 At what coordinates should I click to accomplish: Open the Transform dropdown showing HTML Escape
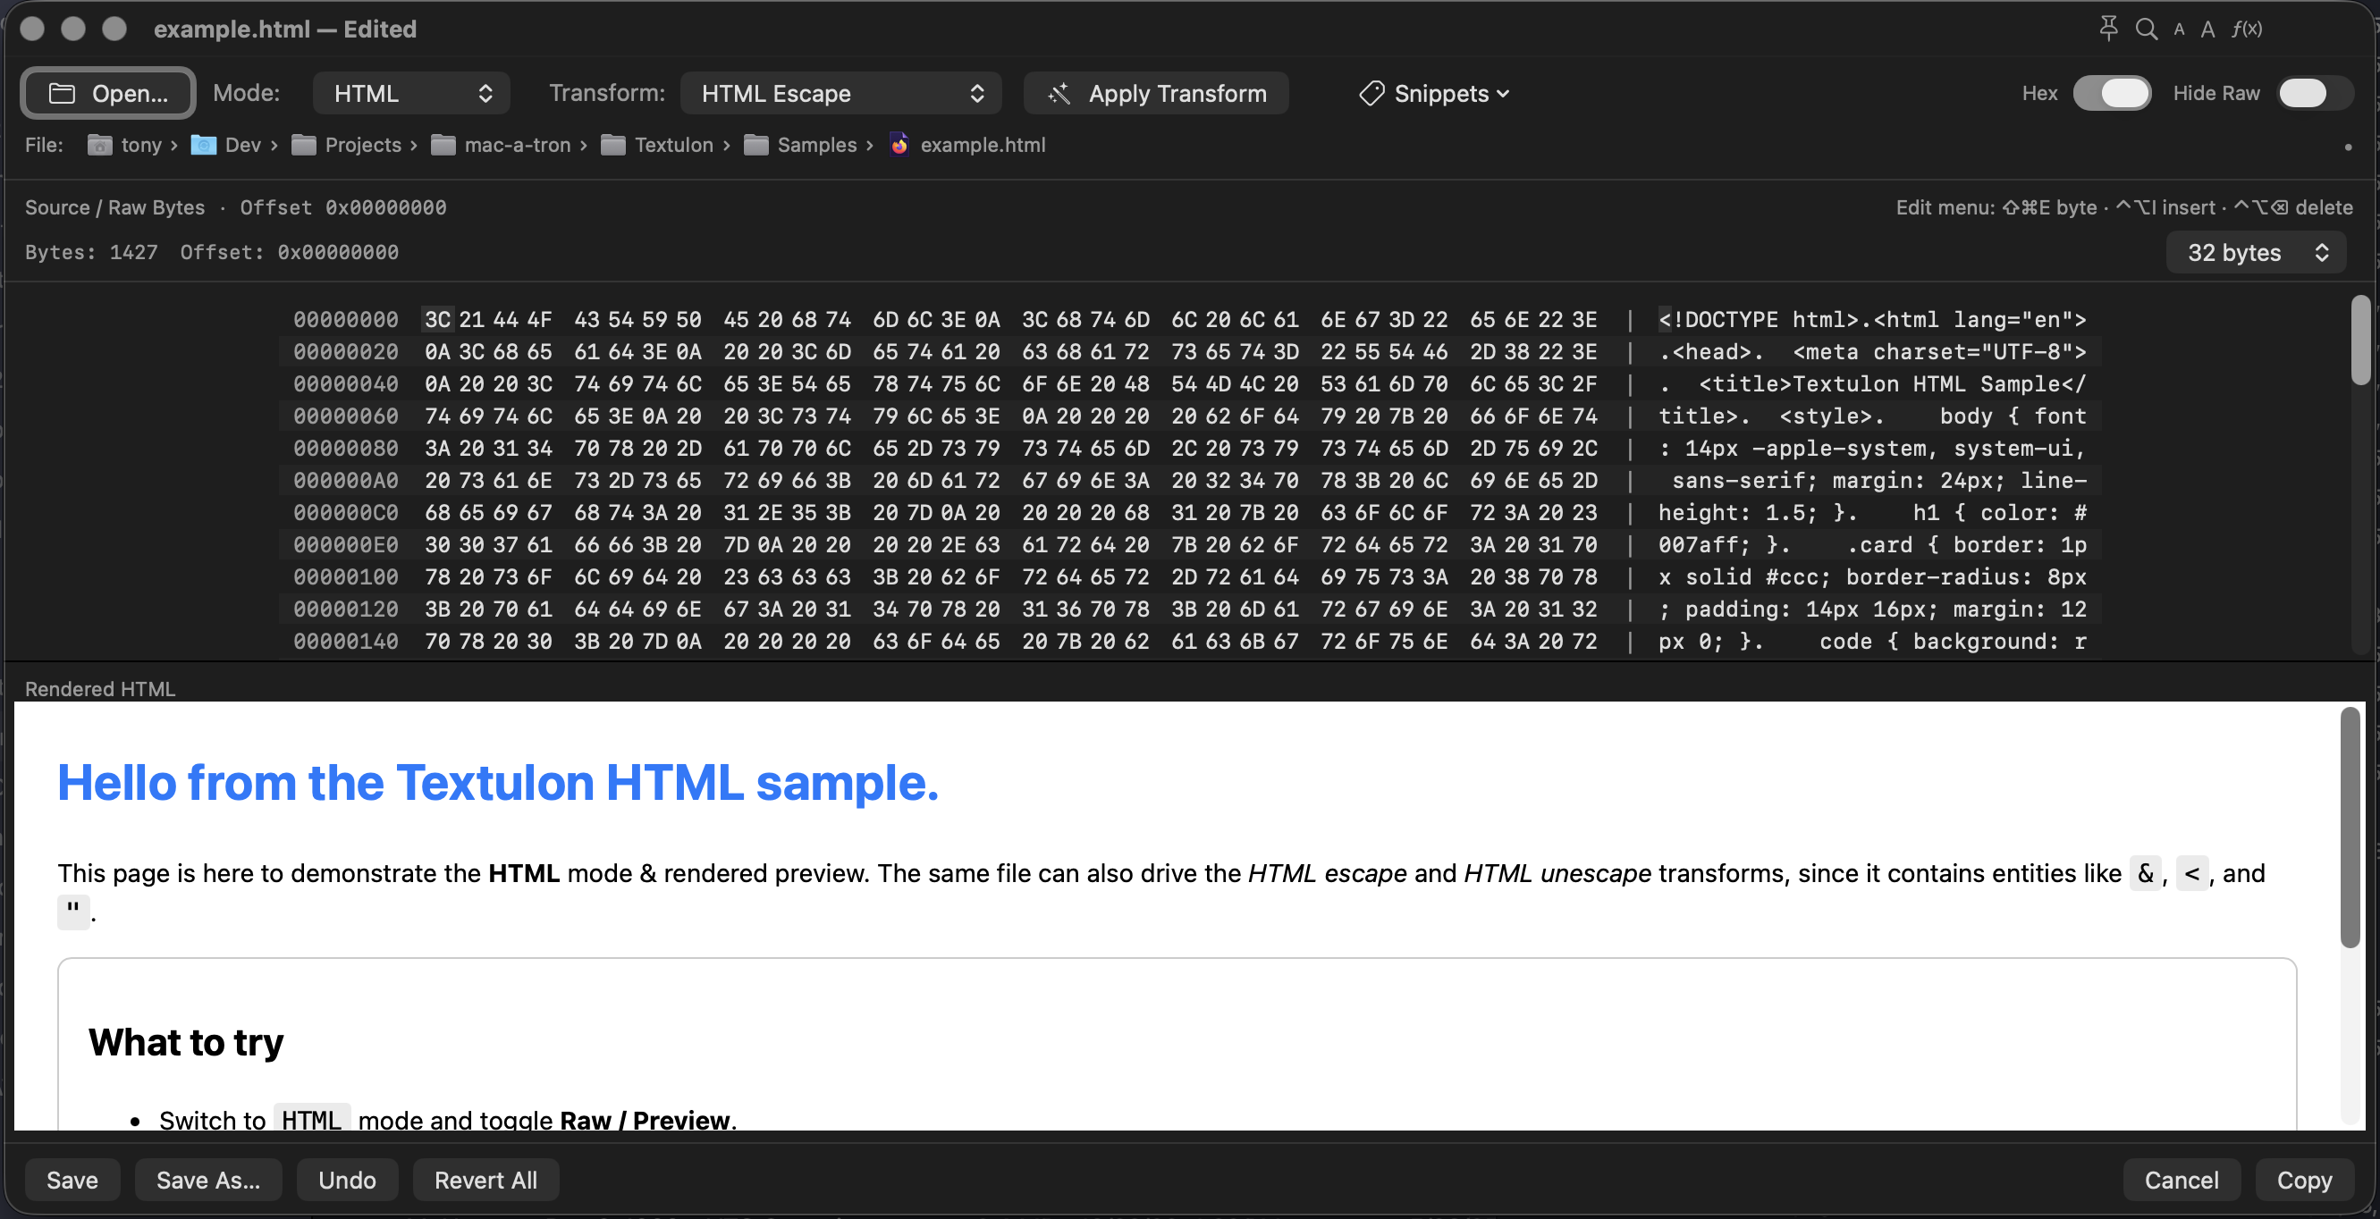(840, 93)
